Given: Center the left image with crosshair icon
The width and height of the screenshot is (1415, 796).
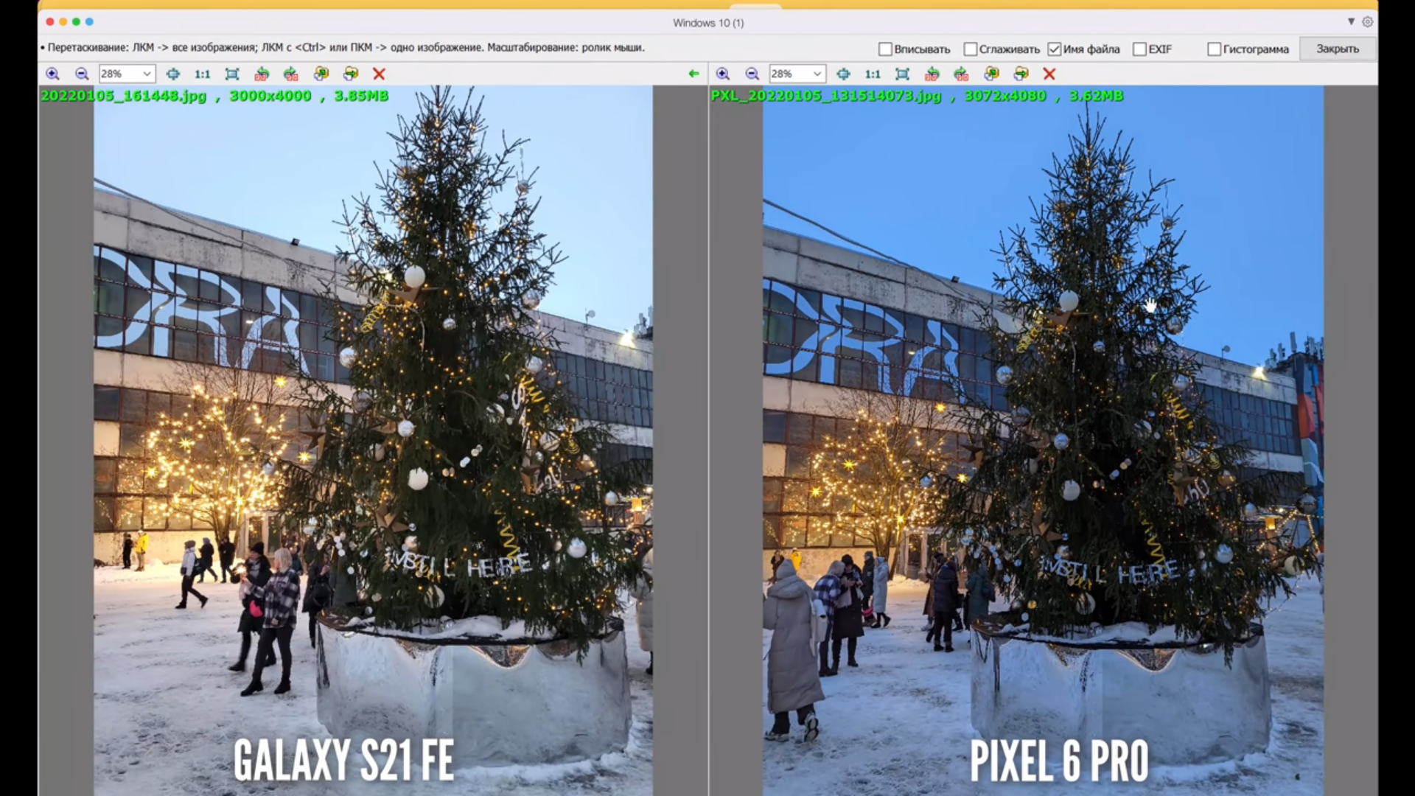Looking at the screenshot, I should pyautogui.click(x=172, y=74).
